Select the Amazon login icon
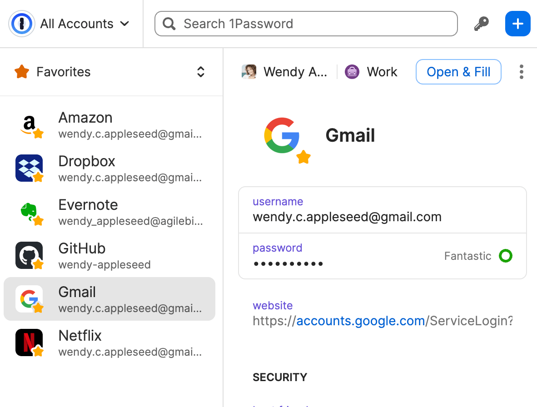This screenshot has height=407, width=537. point(29,124)
